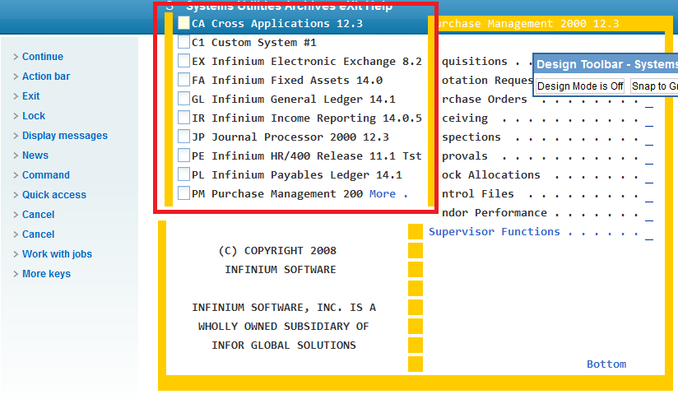Click the text 'IR Infinium Income Reporting 14.0.5'
The image size is (678, 399).
[307, 118]
